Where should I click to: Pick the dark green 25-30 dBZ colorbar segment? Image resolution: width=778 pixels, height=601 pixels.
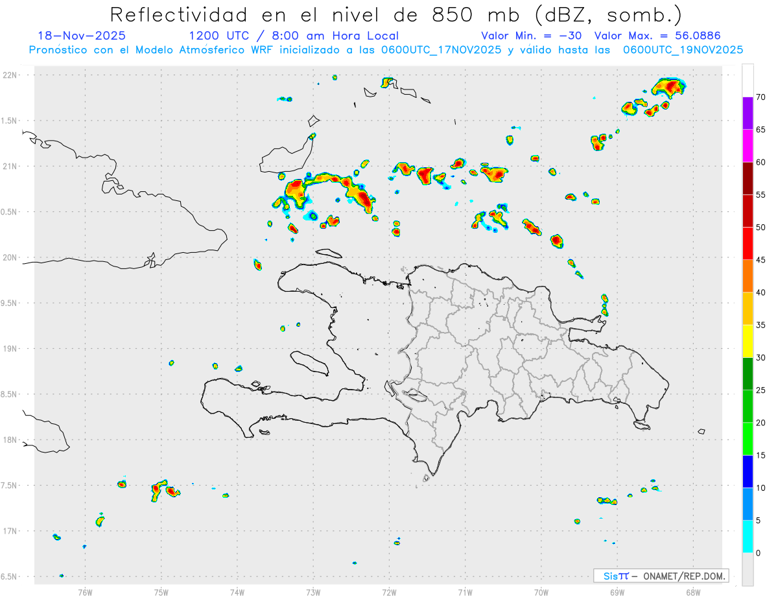tap(748, 374)
